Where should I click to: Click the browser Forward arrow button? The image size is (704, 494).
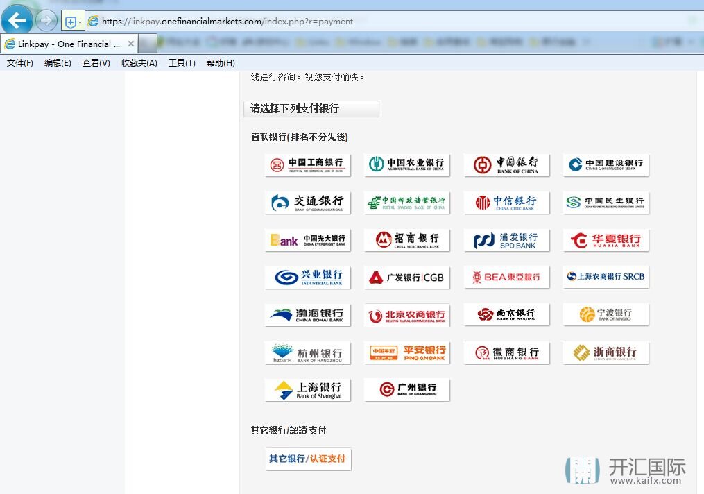click(x=46, y=21)
